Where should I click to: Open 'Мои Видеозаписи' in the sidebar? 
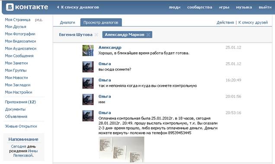[x=20, y=41]
